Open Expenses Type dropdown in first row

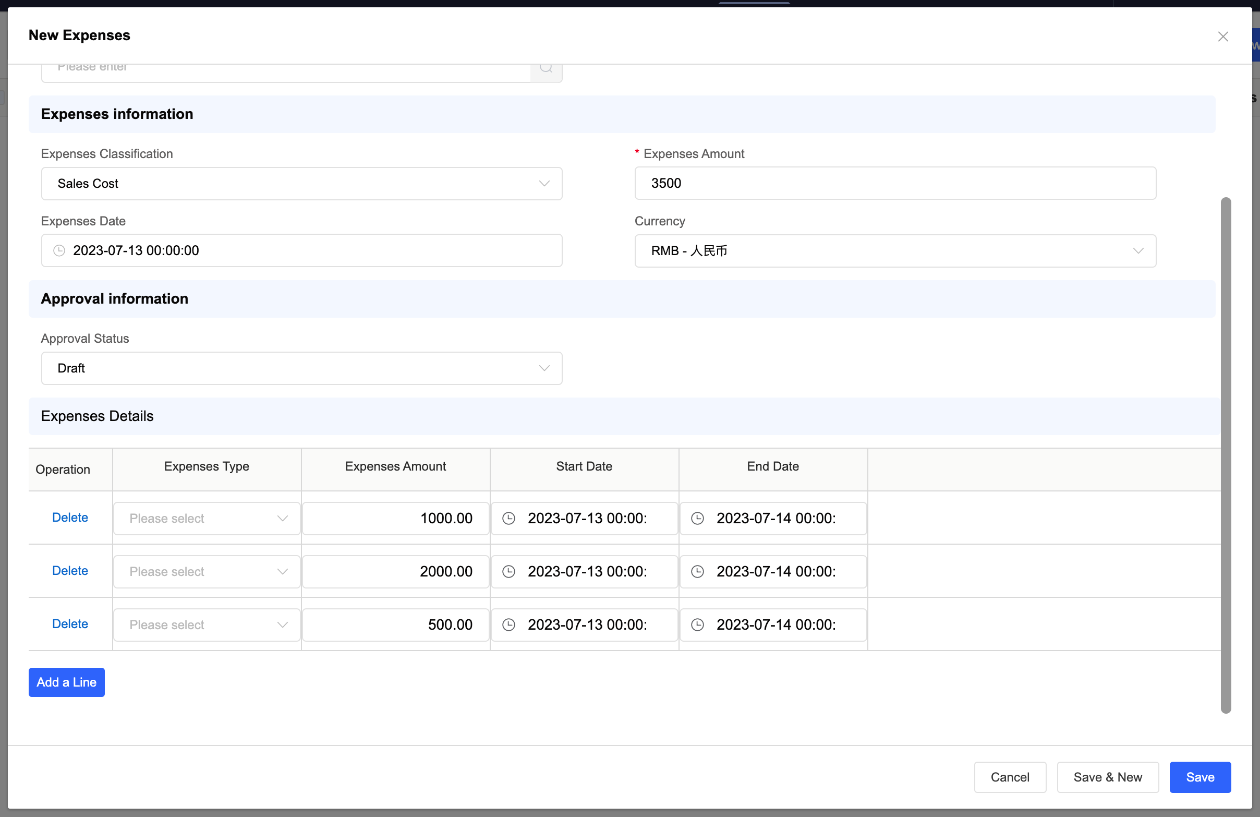[x=207, y=519]
